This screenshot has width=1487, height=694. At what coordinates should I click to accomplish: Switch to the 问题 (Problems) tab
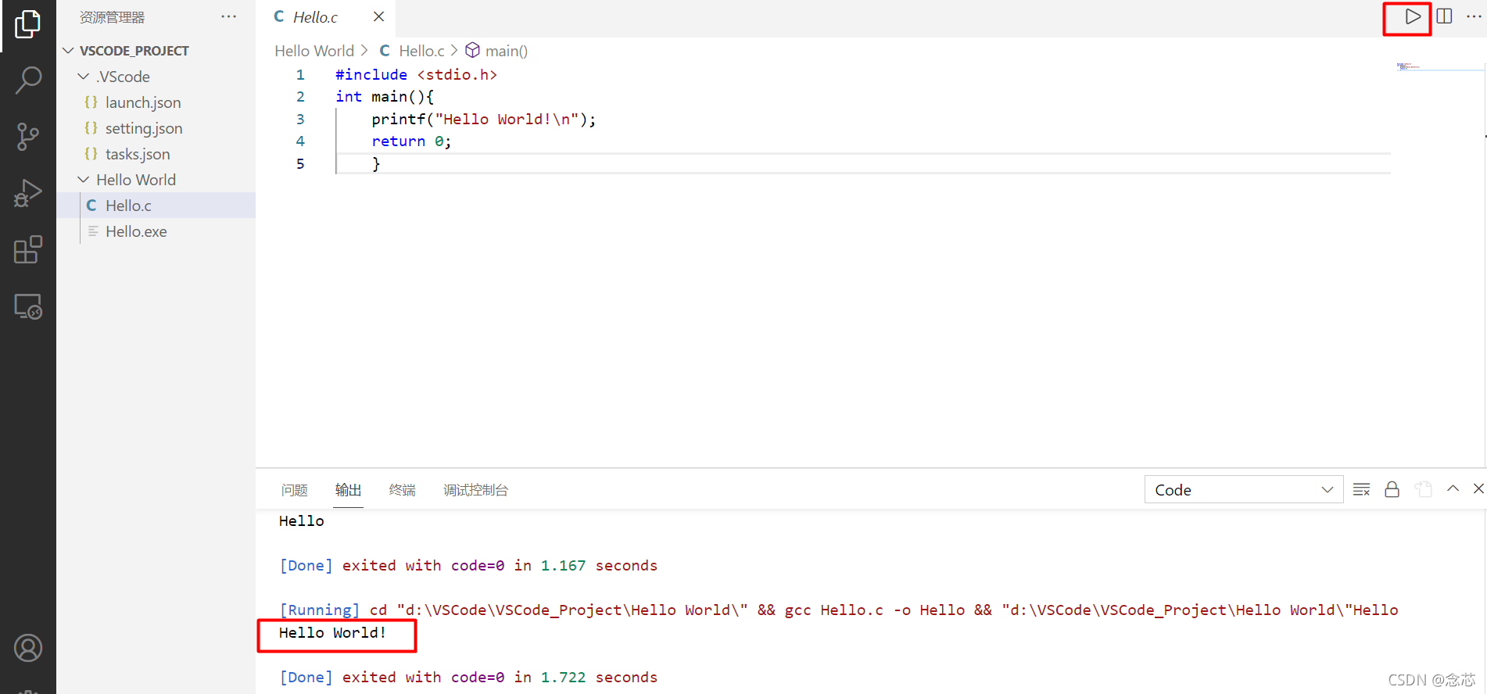pos(294,490)
